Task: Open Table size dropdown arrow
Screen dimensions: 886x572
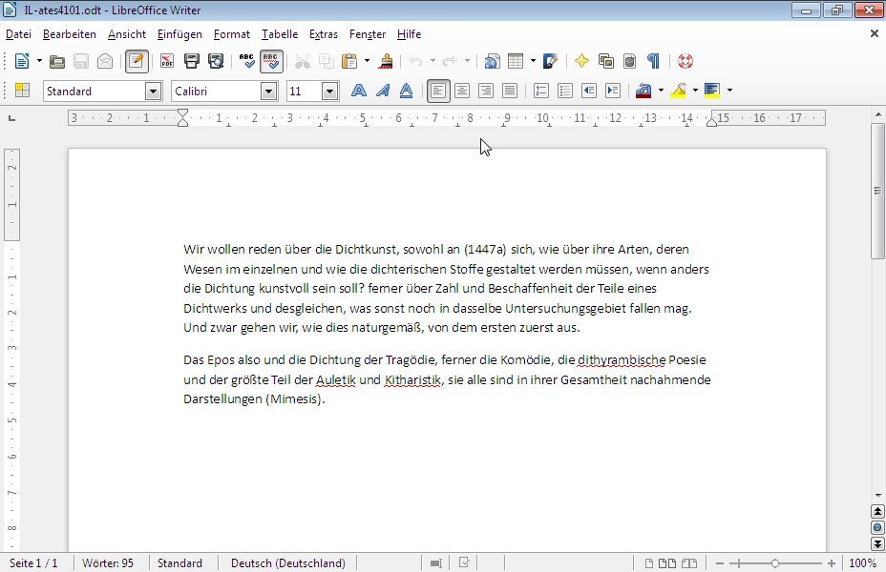Action: click(x=533, y=61)
